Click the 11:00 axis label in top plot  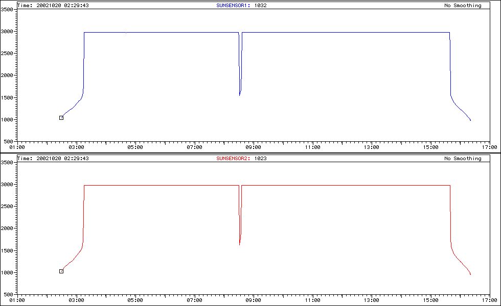tap(312, 147)
